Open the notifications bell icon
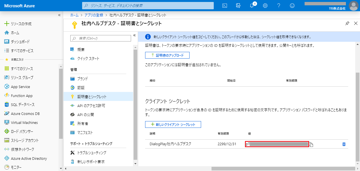The image size is (360, 171). (x=252, y=6)
